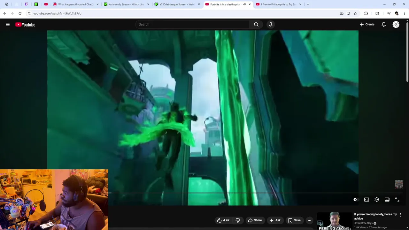Open title 'If you're feeling lonely, heres my advice'
409x230 pixels.
coord(375,216)
